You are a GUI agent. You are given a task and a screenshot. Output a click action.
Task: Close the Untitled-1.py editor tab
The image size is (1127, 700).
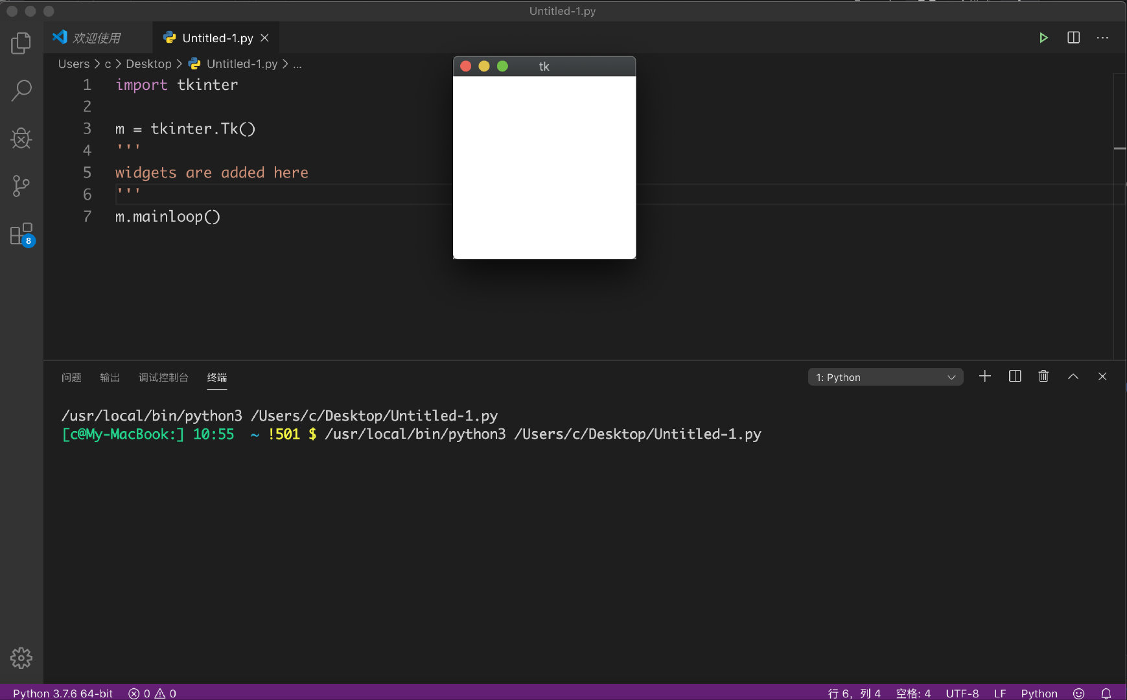[264, 38]
